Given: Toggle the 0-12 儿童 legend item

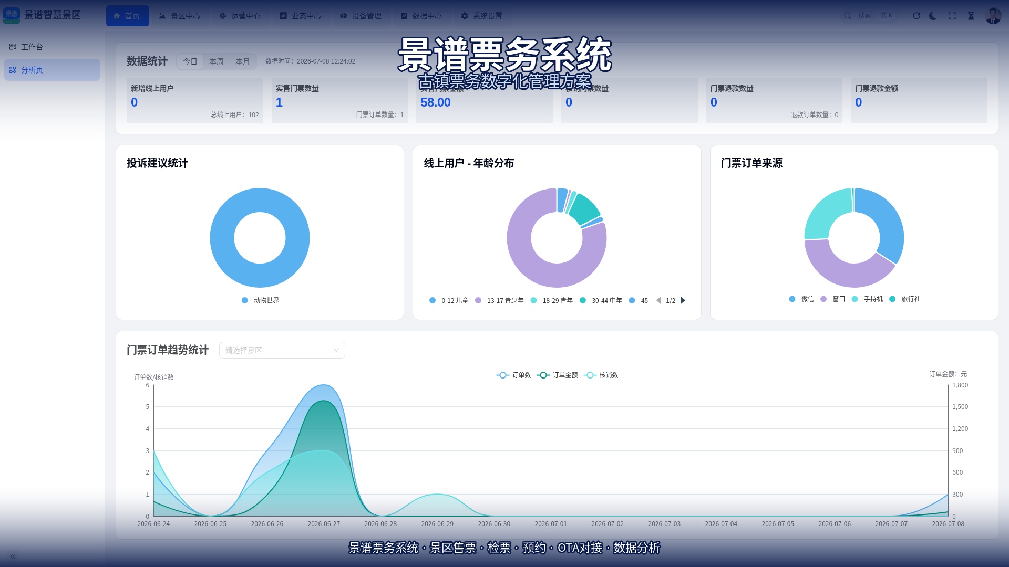Looking at the screenshot, I should click(x=448, y=300).
